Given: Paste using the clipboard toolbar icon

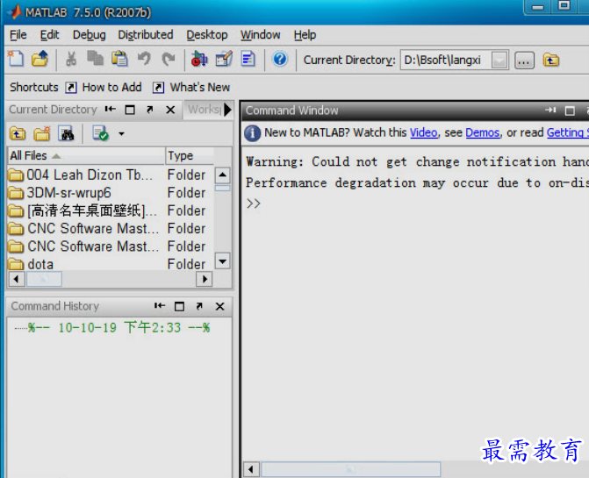Looking at the screenshot, I should click(x=119, y=59).
